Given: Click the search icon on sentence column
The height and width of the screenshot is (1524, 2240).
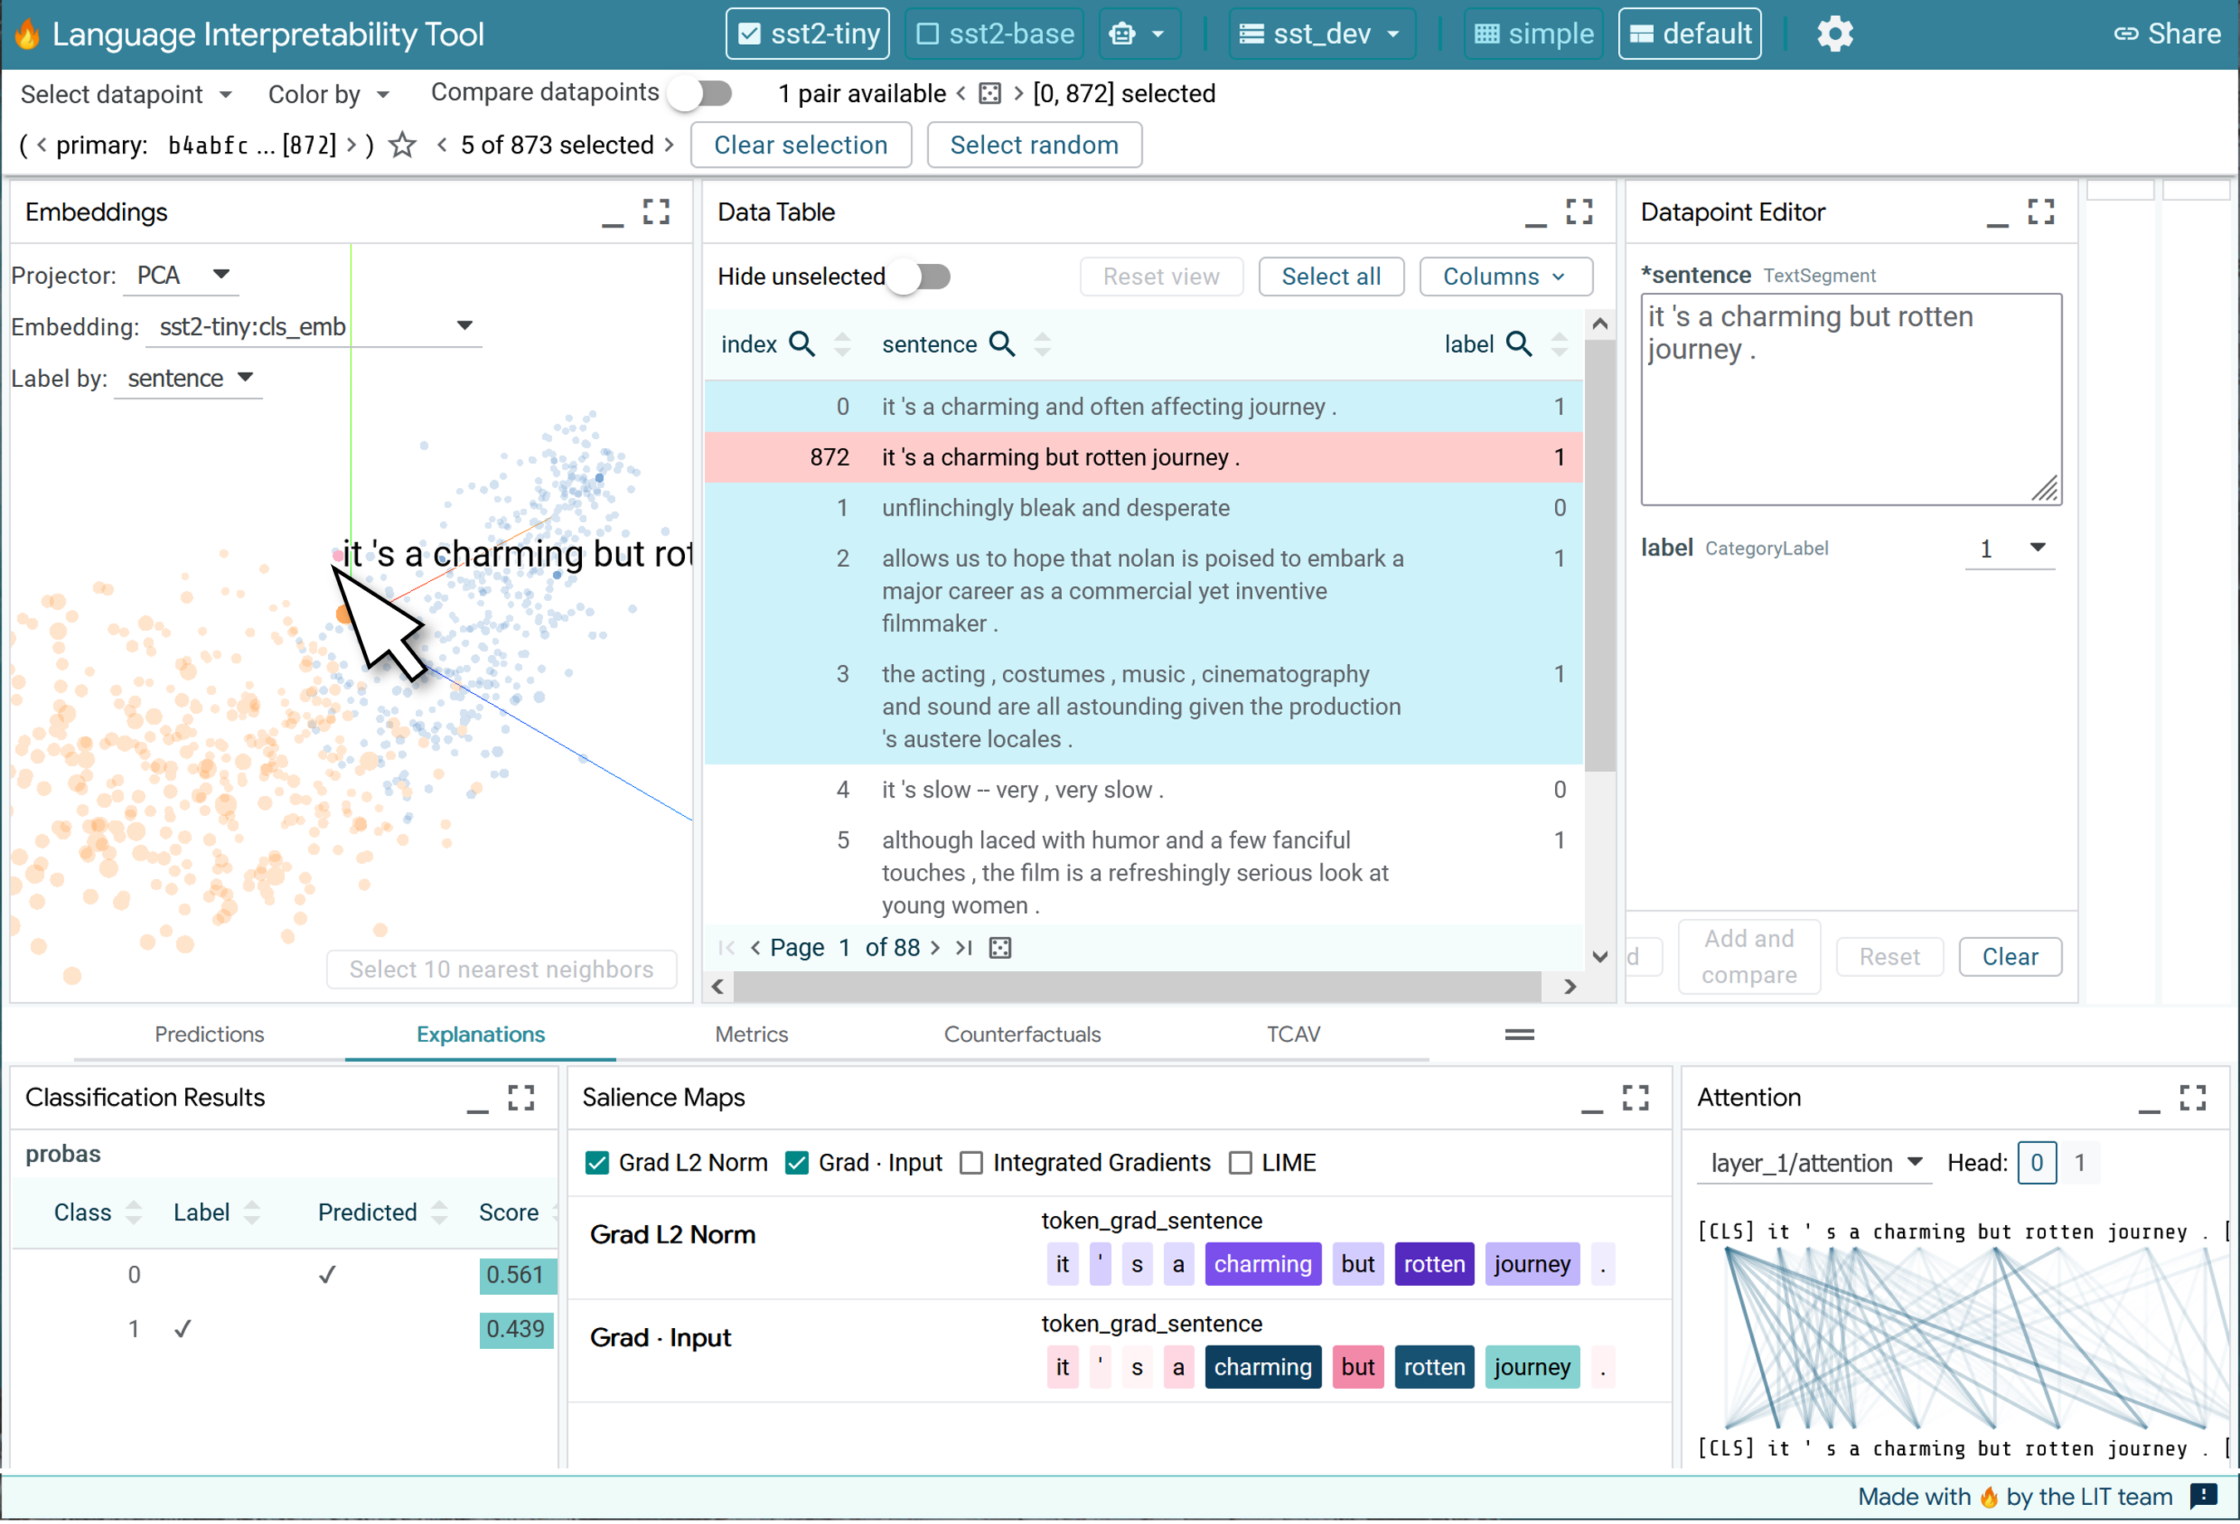Looking at the screenshot, I should coord(1002,344).
